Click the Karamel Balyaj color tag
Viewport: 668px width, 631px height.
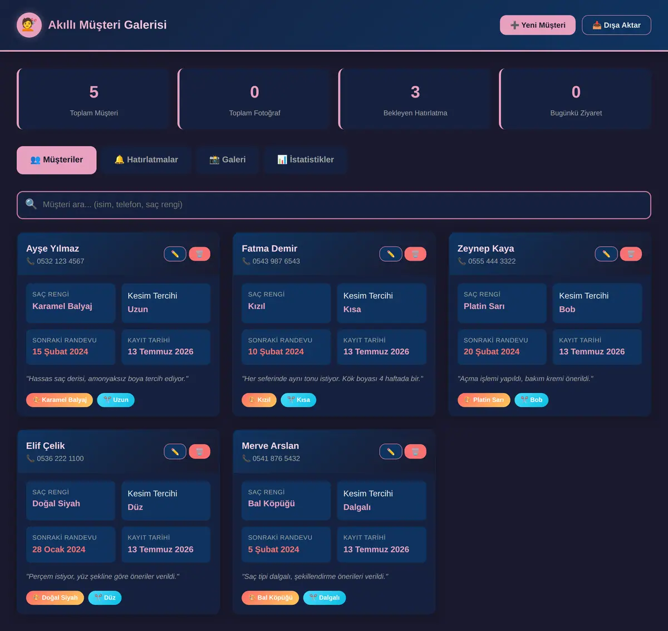(60, 400)
